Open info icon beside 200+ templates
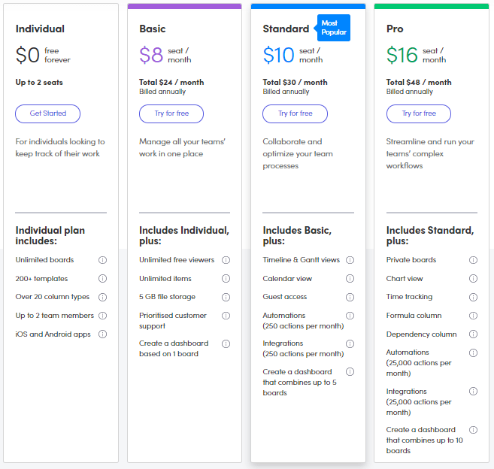494x469 pixels. [102, 278]
